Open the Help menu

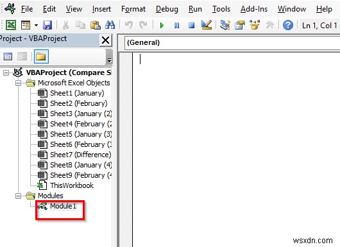[x=324, y=9]
